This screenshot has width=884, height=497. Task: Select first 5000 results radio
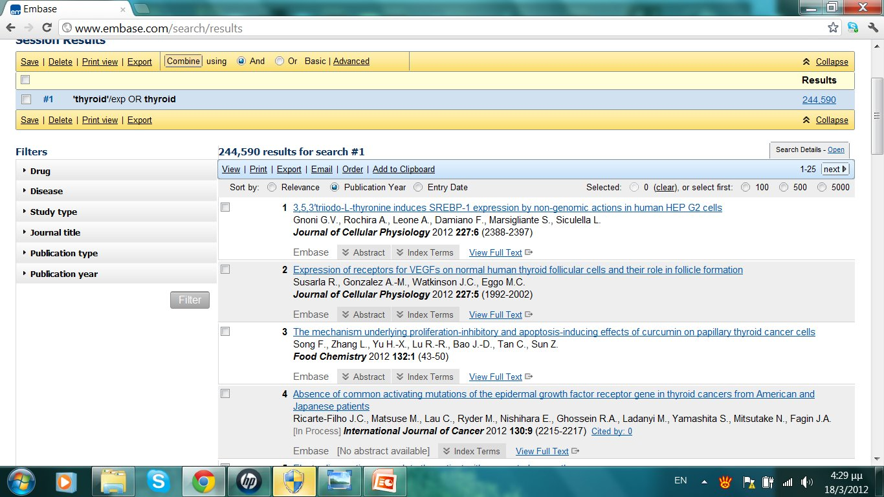(822, 187)
